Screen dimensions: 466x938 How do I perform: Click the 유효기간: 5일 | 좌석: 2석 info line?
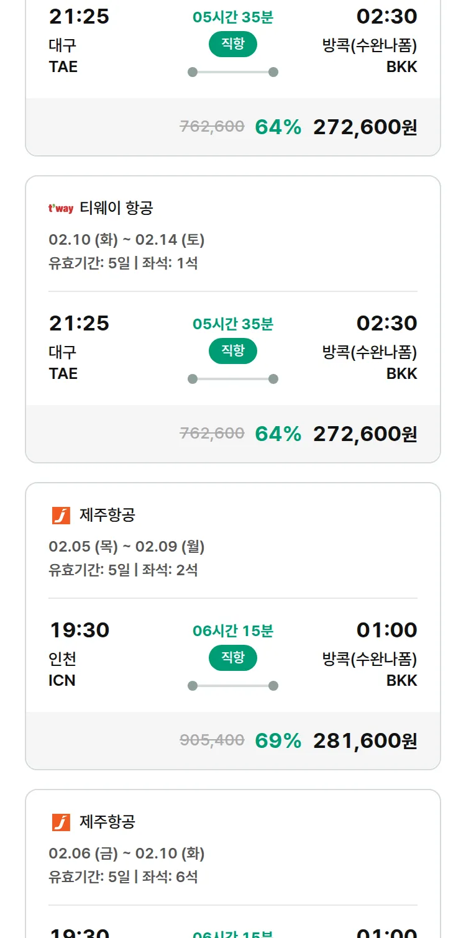click(123, 570)
